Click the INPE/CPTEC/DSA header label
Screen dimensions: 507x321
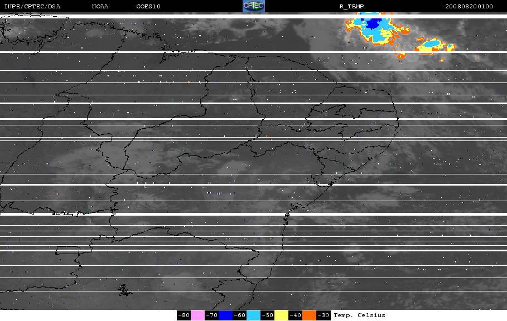click(x=32, y=7)
